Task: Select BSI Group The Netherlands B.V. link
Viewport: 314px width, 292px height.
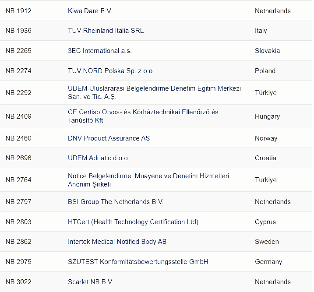Action: 115,202
